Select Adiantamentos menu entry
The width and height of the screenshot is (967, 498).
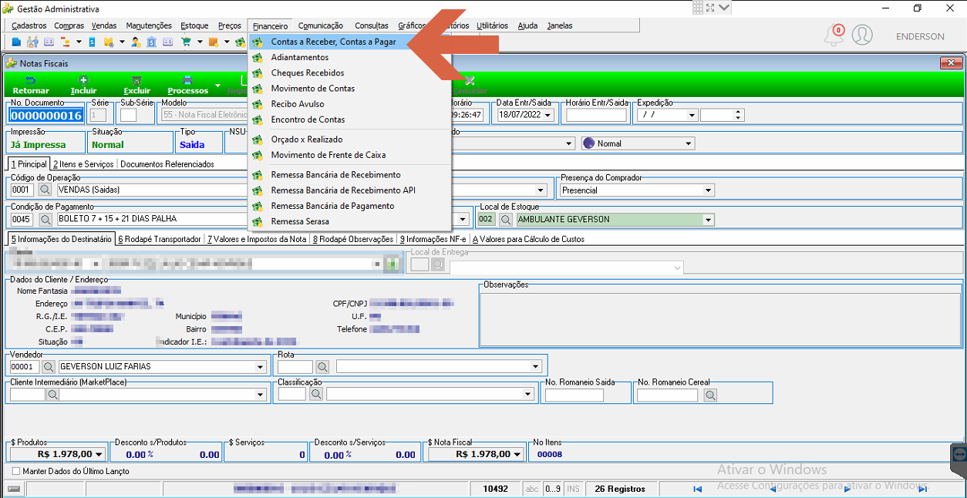tap(299, 58)
